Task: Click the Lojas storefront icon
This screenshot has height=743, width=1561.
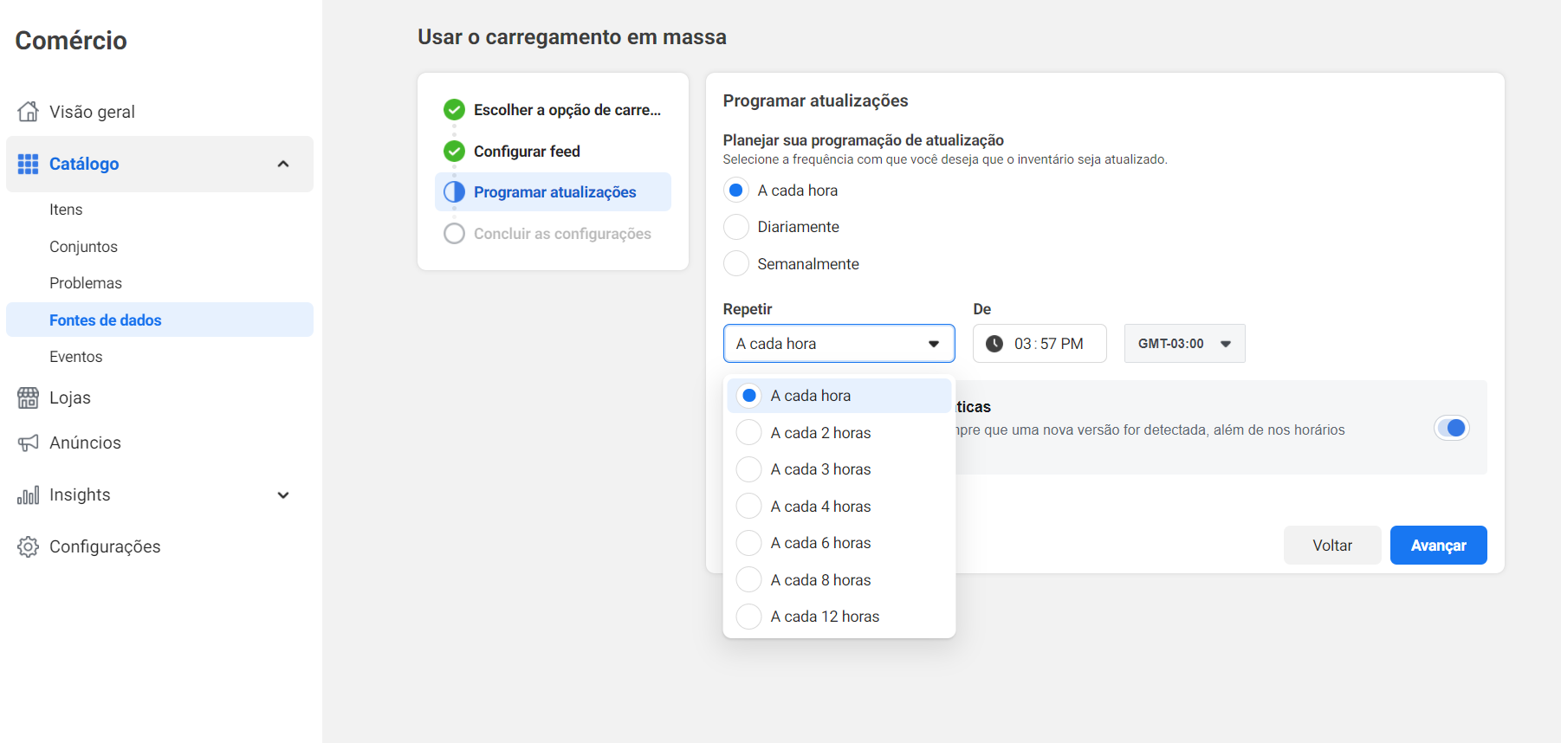Action: tap(28, 397)
